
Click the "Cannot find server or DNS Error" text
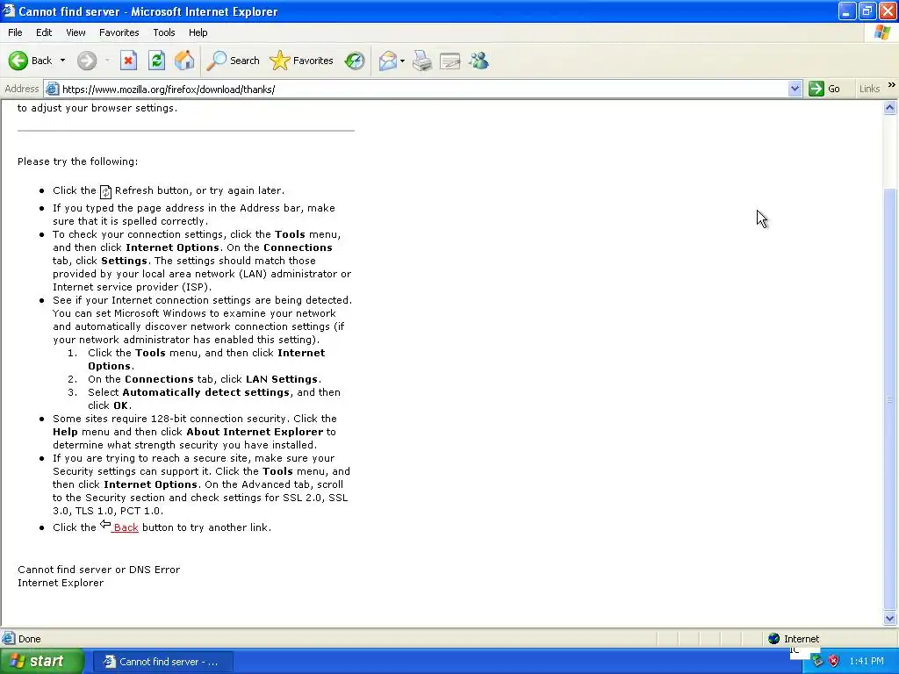coord(98,570)
